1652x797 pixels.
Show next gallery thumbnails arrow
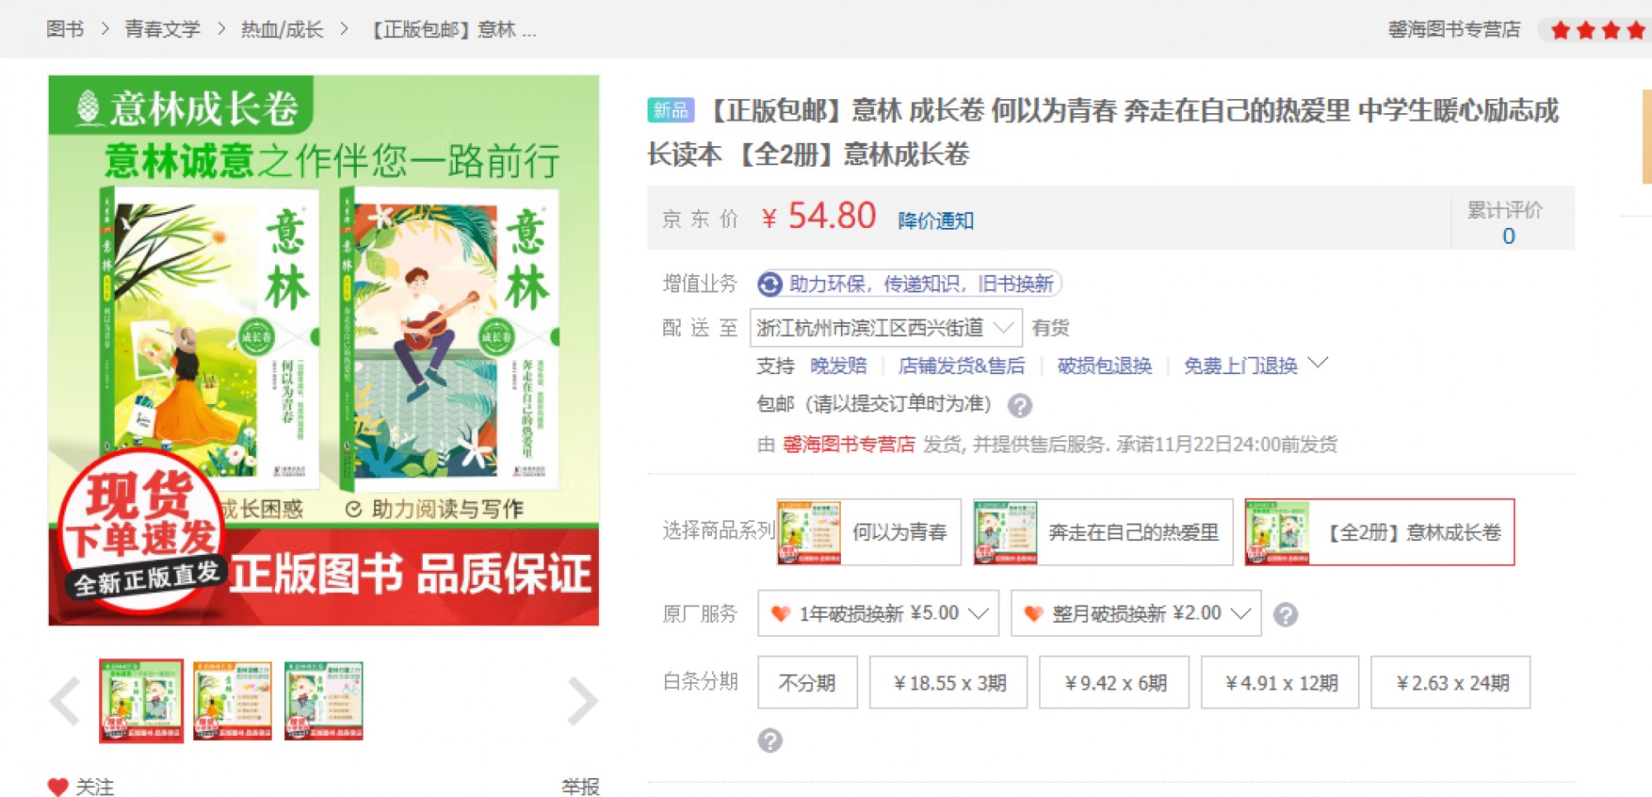pyautogui.click(x=582, y=701)
